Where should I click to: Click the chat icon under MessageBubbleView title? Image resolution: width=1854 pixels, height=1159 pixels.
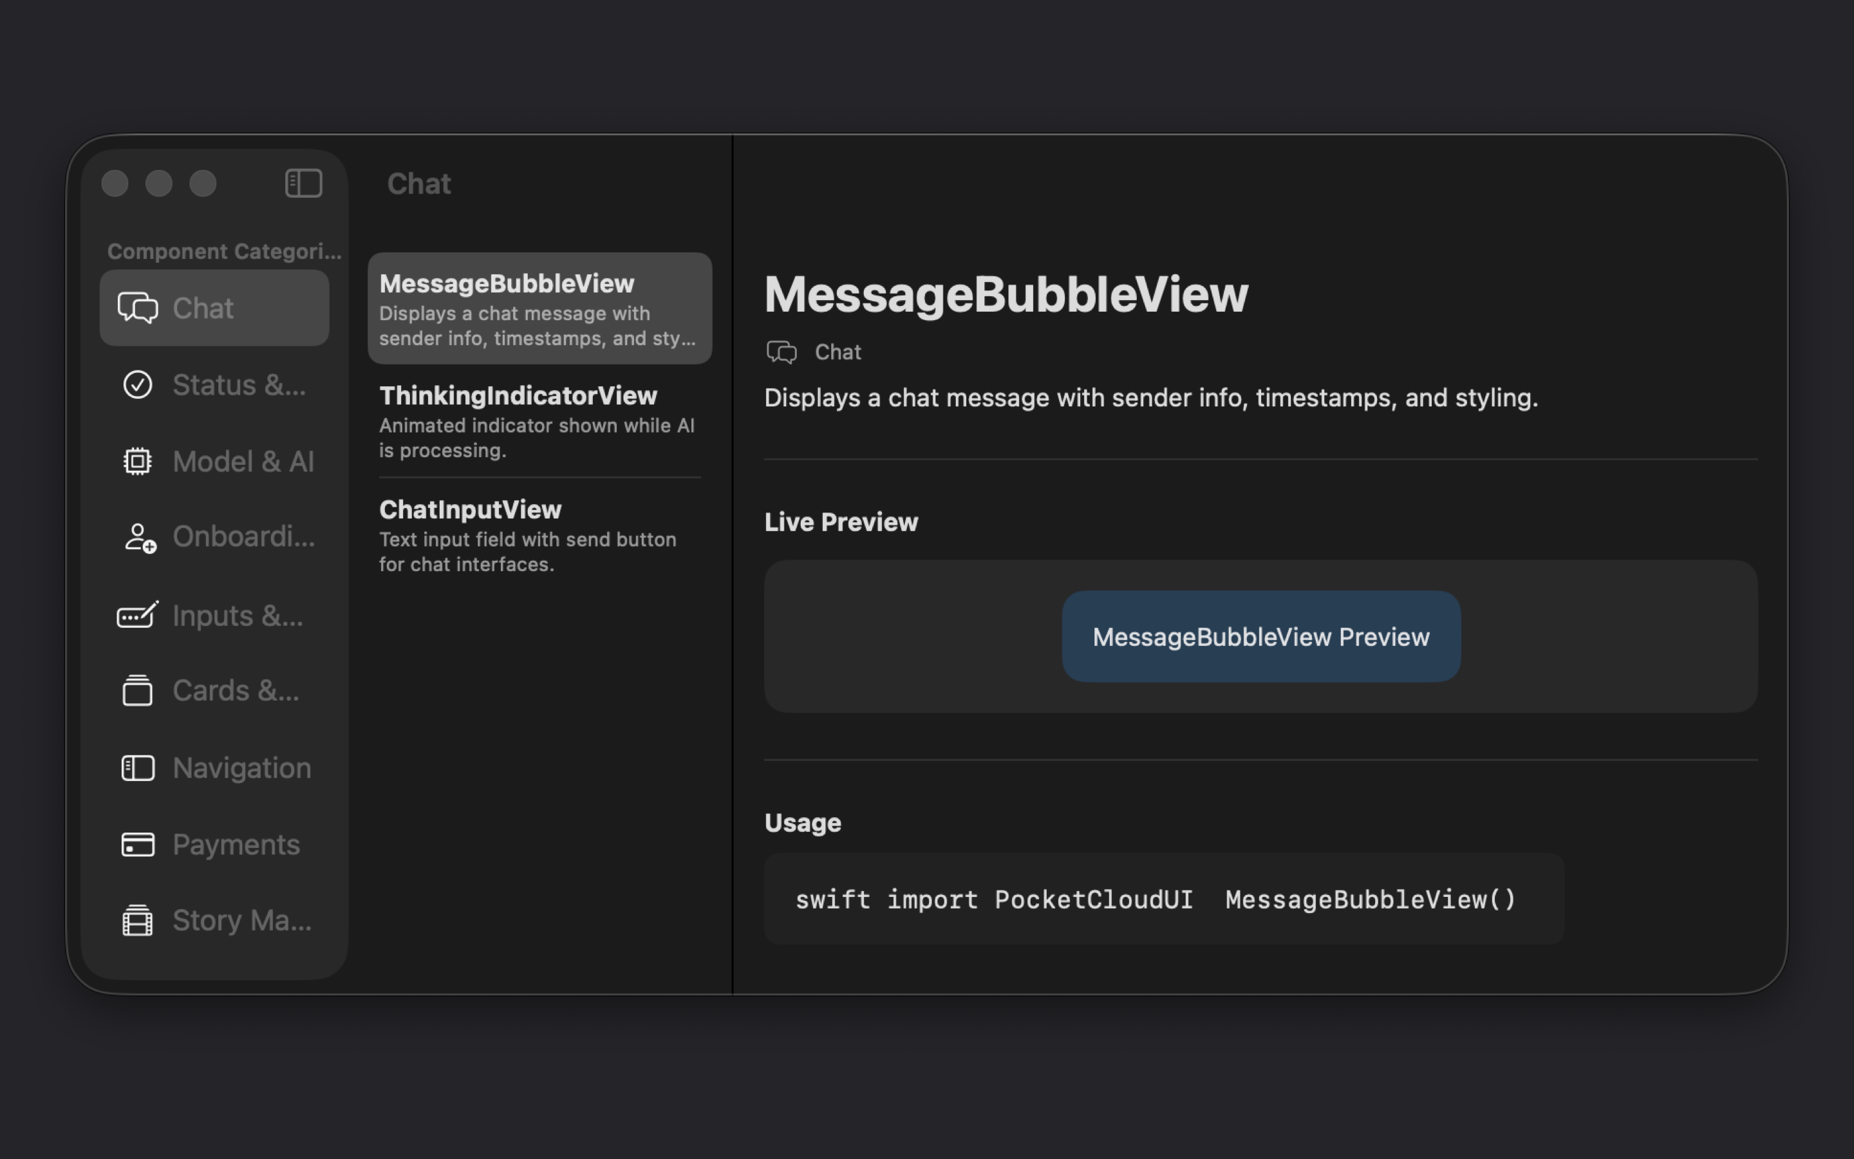(x=782, y=352)
